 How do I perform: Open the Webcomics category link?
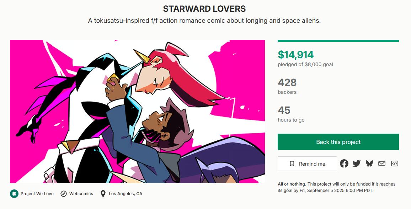(x=81, y=194)
